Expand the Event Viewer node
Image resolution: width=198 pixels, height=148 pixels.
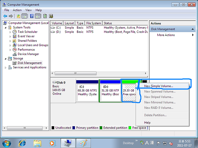pos(10,36)
